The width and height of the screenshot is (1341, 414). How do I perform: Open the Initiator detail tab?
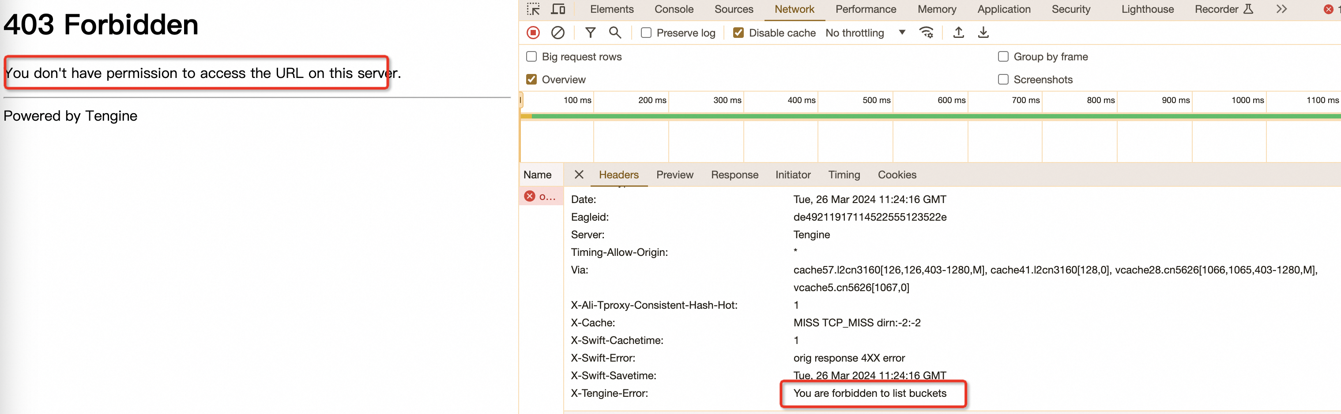point(793,174)
